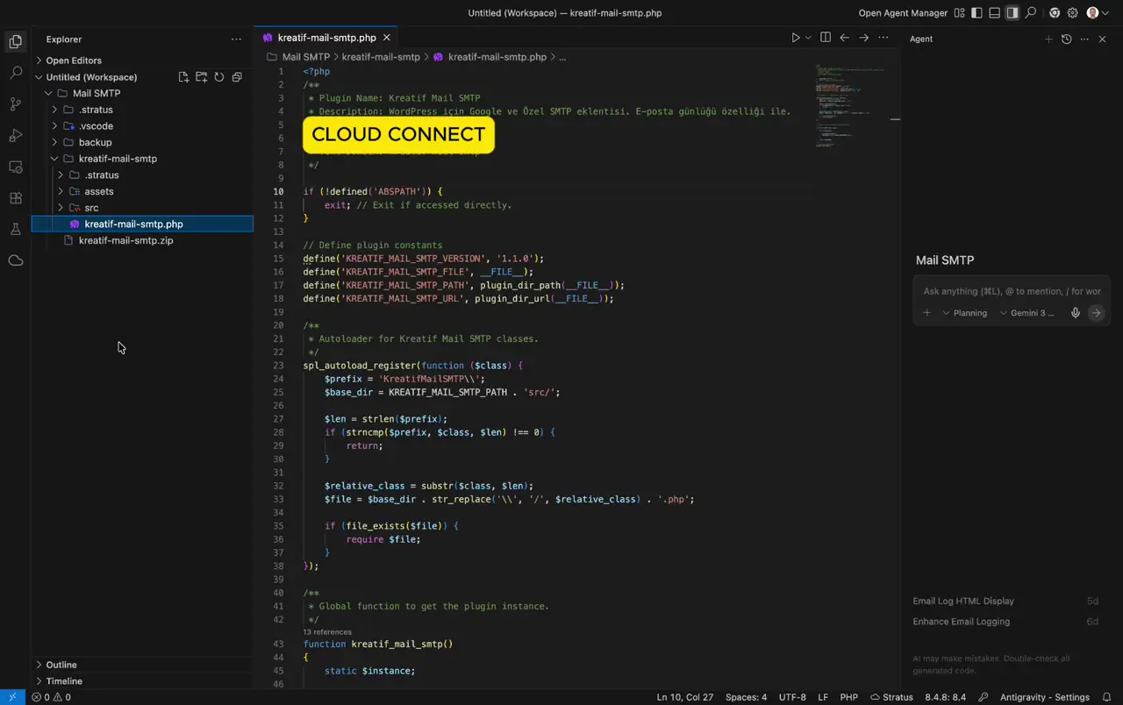The image size is (1123, 705).
Task: Toggle the primary sidebar layout button
Action: 976,13
